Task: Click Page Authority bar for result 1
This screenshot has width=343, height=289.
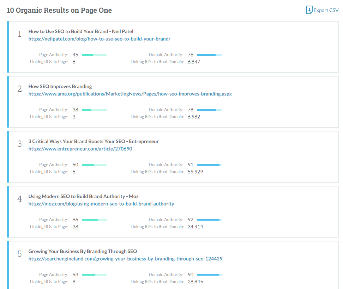Action: coord(94,55)
